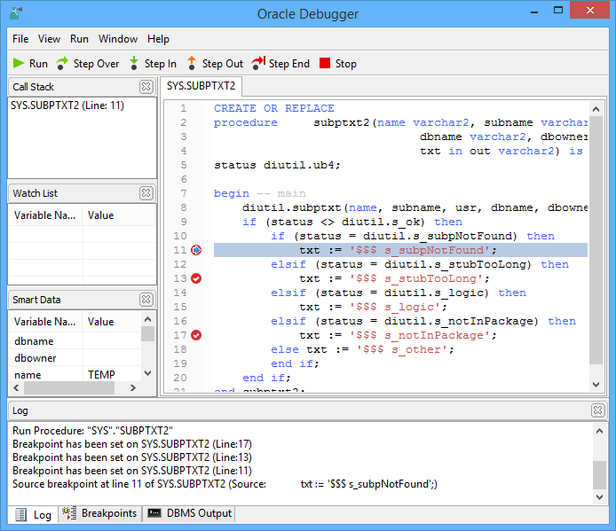Click Smart Data scroll up arrow
616x531 pixels.
(x=147, y=319)
